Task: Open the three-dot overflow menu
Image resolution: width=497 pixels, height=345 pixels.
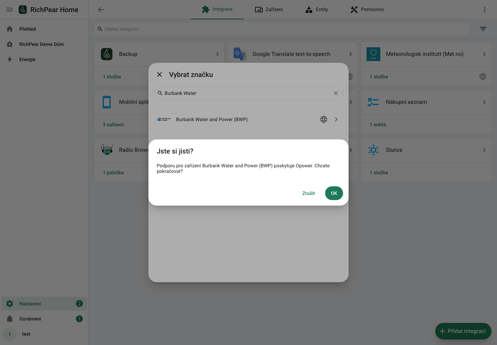Action: pyautogui.click(x=485, y=10)
